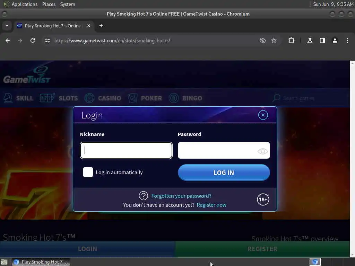355x266 pixels.
Task: Open the POKER games category
Action: coord(145,98)
